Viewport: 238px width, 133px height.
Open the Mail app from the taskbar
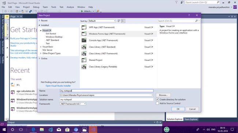59,129
